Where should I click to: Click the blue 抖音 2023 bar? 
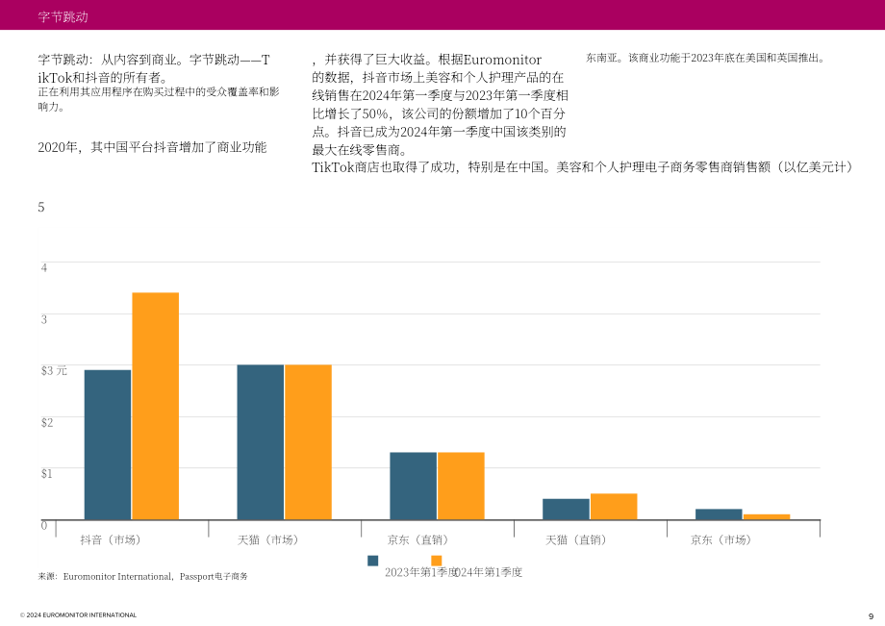click(107, 445)
